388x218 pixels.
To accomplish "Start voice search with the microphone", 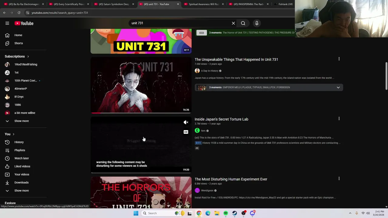I will (257, 23).
